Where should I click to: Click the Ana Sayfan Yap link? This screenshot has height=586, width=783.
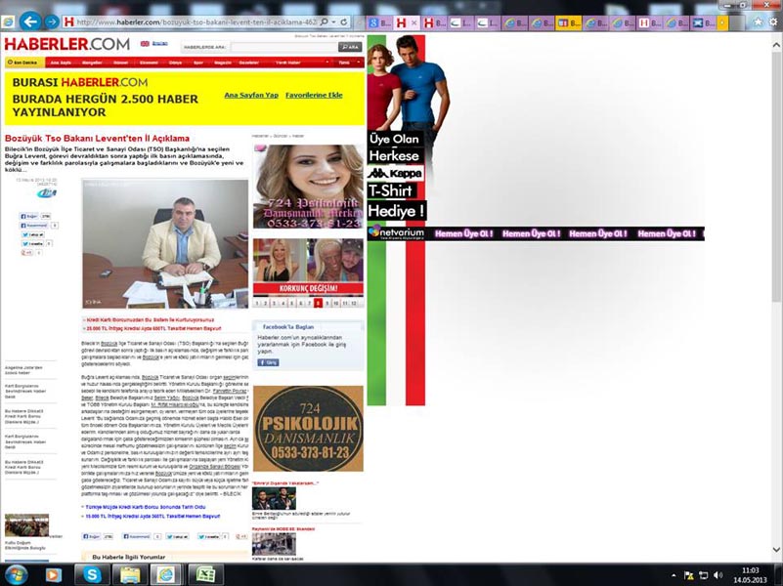click(x=251, y=95)
